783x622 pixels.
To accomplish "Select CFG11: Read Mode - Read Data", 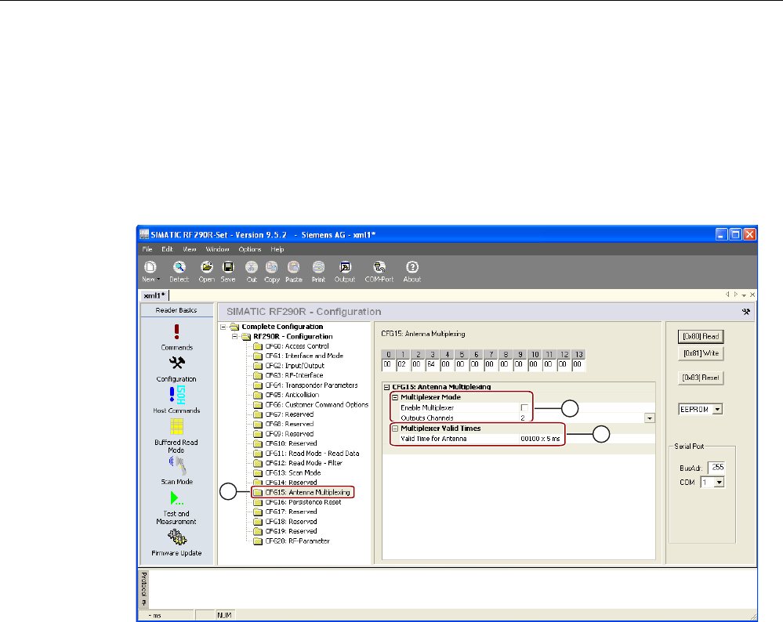I will point(312,454).
